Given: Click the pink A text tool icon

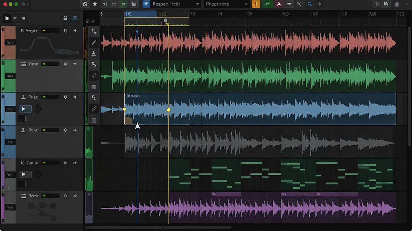Looking at the screenshot, I should point(279,4).
